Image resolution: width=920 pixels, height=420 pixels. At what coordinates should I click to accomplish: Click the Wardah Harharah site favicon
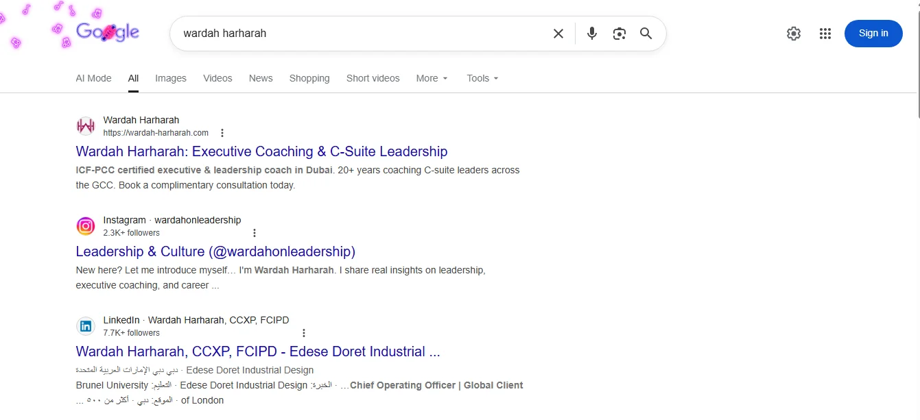click(x=86, y=126)
